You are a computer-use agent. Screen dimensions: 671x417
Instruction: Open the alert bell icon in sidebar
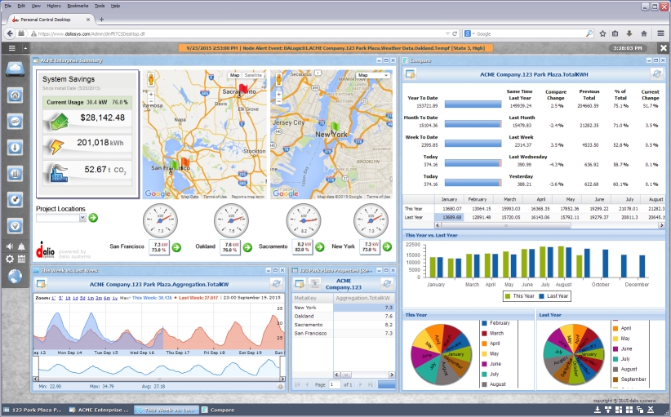tap(21, 246)
